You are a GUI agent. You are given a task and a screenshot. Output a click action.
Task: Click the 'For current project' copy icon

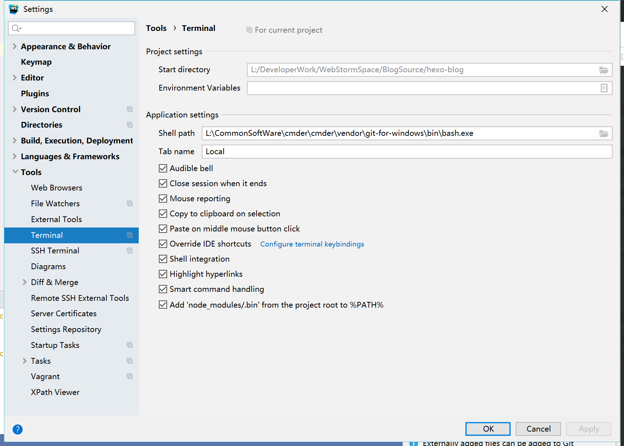pyautogui.click(x=249, y=30)
